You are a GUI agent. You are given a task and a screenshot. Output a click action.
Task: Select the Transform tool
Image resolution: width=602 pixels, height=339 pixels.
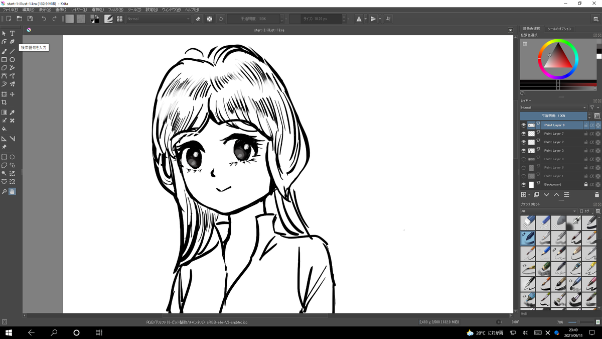tap(4, 94)
